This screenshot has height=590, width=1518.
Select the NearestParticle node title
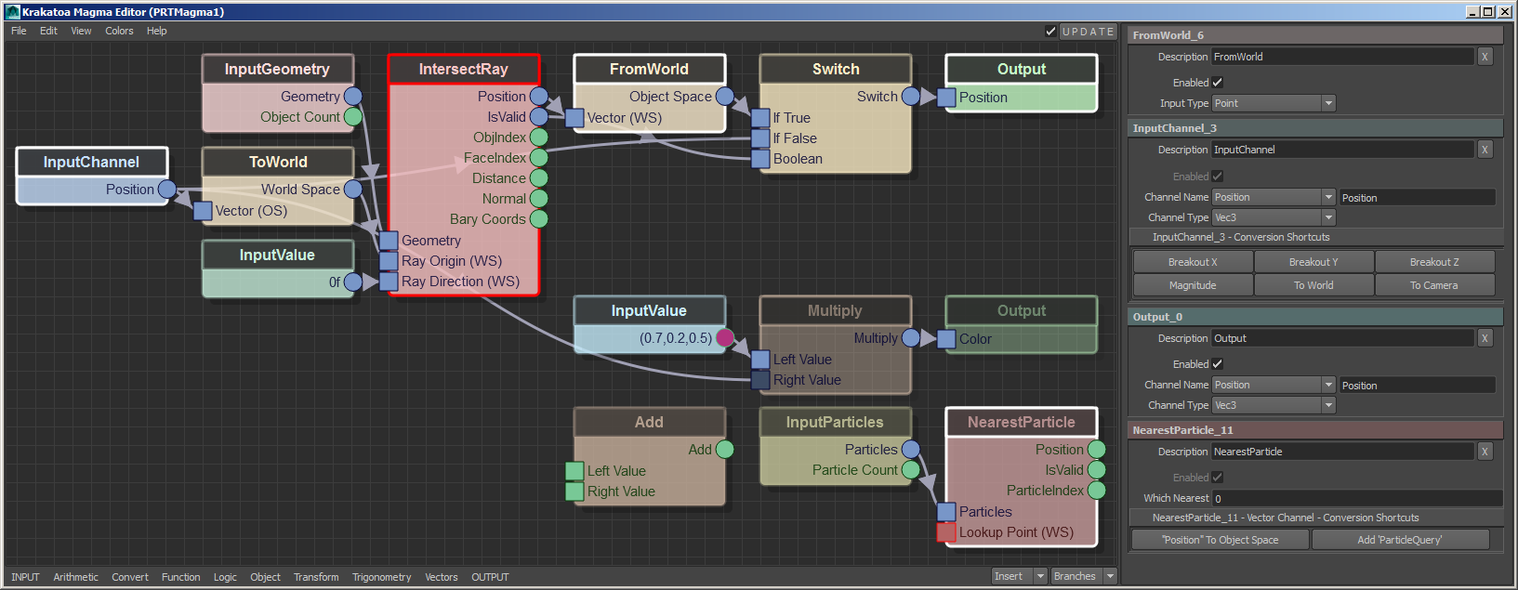pos(1021,422)
